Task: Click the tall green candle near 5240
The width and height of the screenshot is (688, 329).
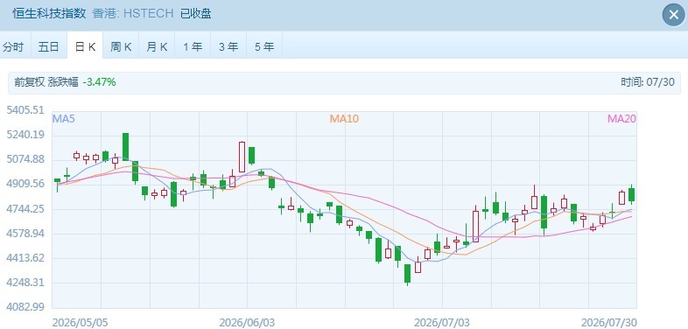Action: point(125,146)
